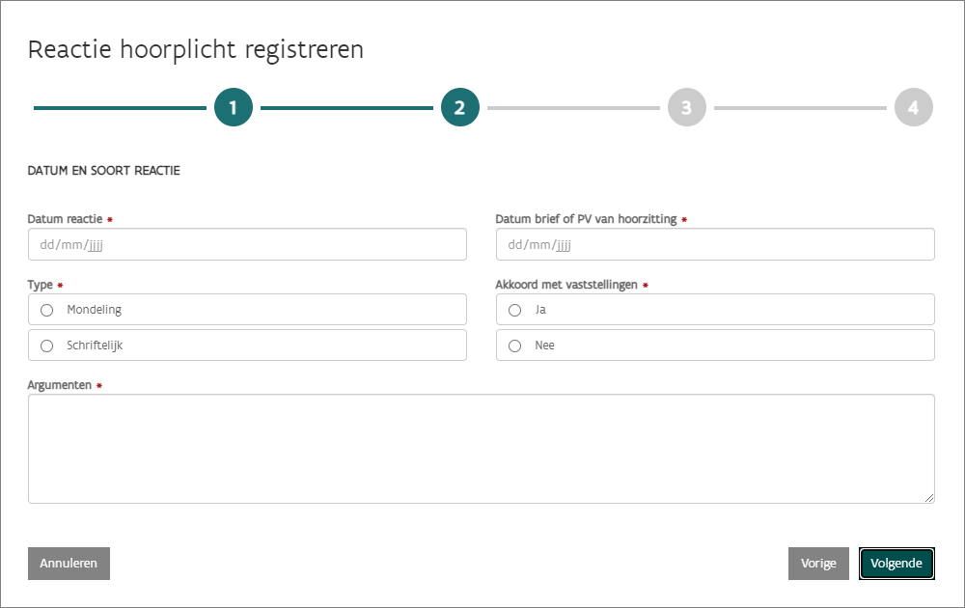Go to step 4 circle
This screenshot has height=608, width=965.
coord(913,108)
